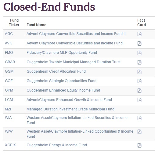Open the GOF fact card PDF icon
Image resolution: width=155 pixels, height=153 pixels.
click(139, 81)
